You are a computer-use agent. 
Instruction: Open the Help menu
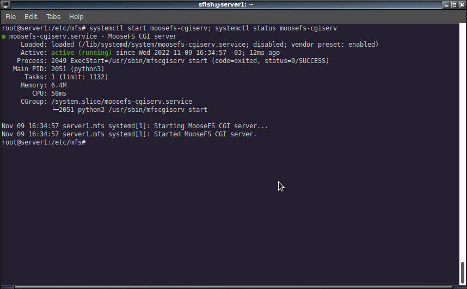76,17
